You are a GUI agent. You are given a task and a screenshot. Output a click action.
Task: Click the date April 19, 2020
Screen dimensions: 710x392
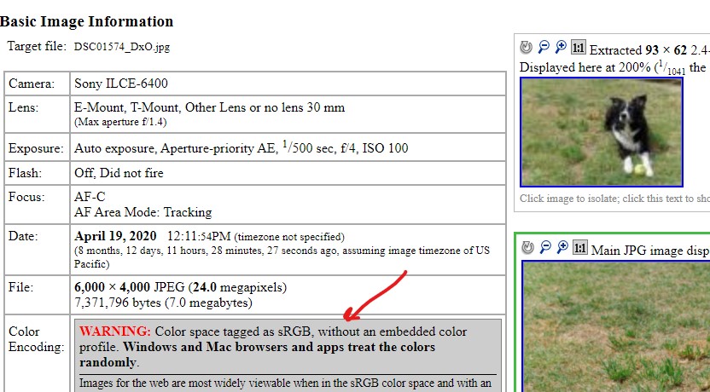click(x=115, y=236)
